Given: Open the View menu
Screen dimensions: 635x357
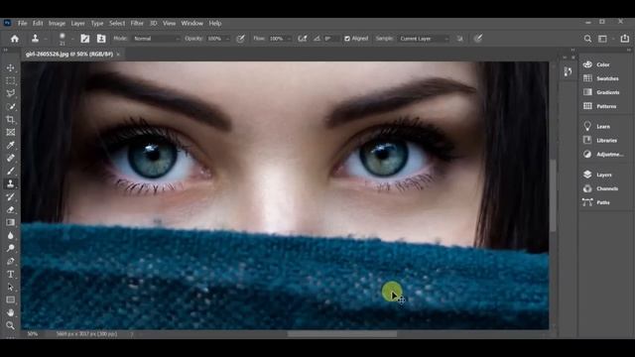Looking at the screenshot, I should click(170, 23).
